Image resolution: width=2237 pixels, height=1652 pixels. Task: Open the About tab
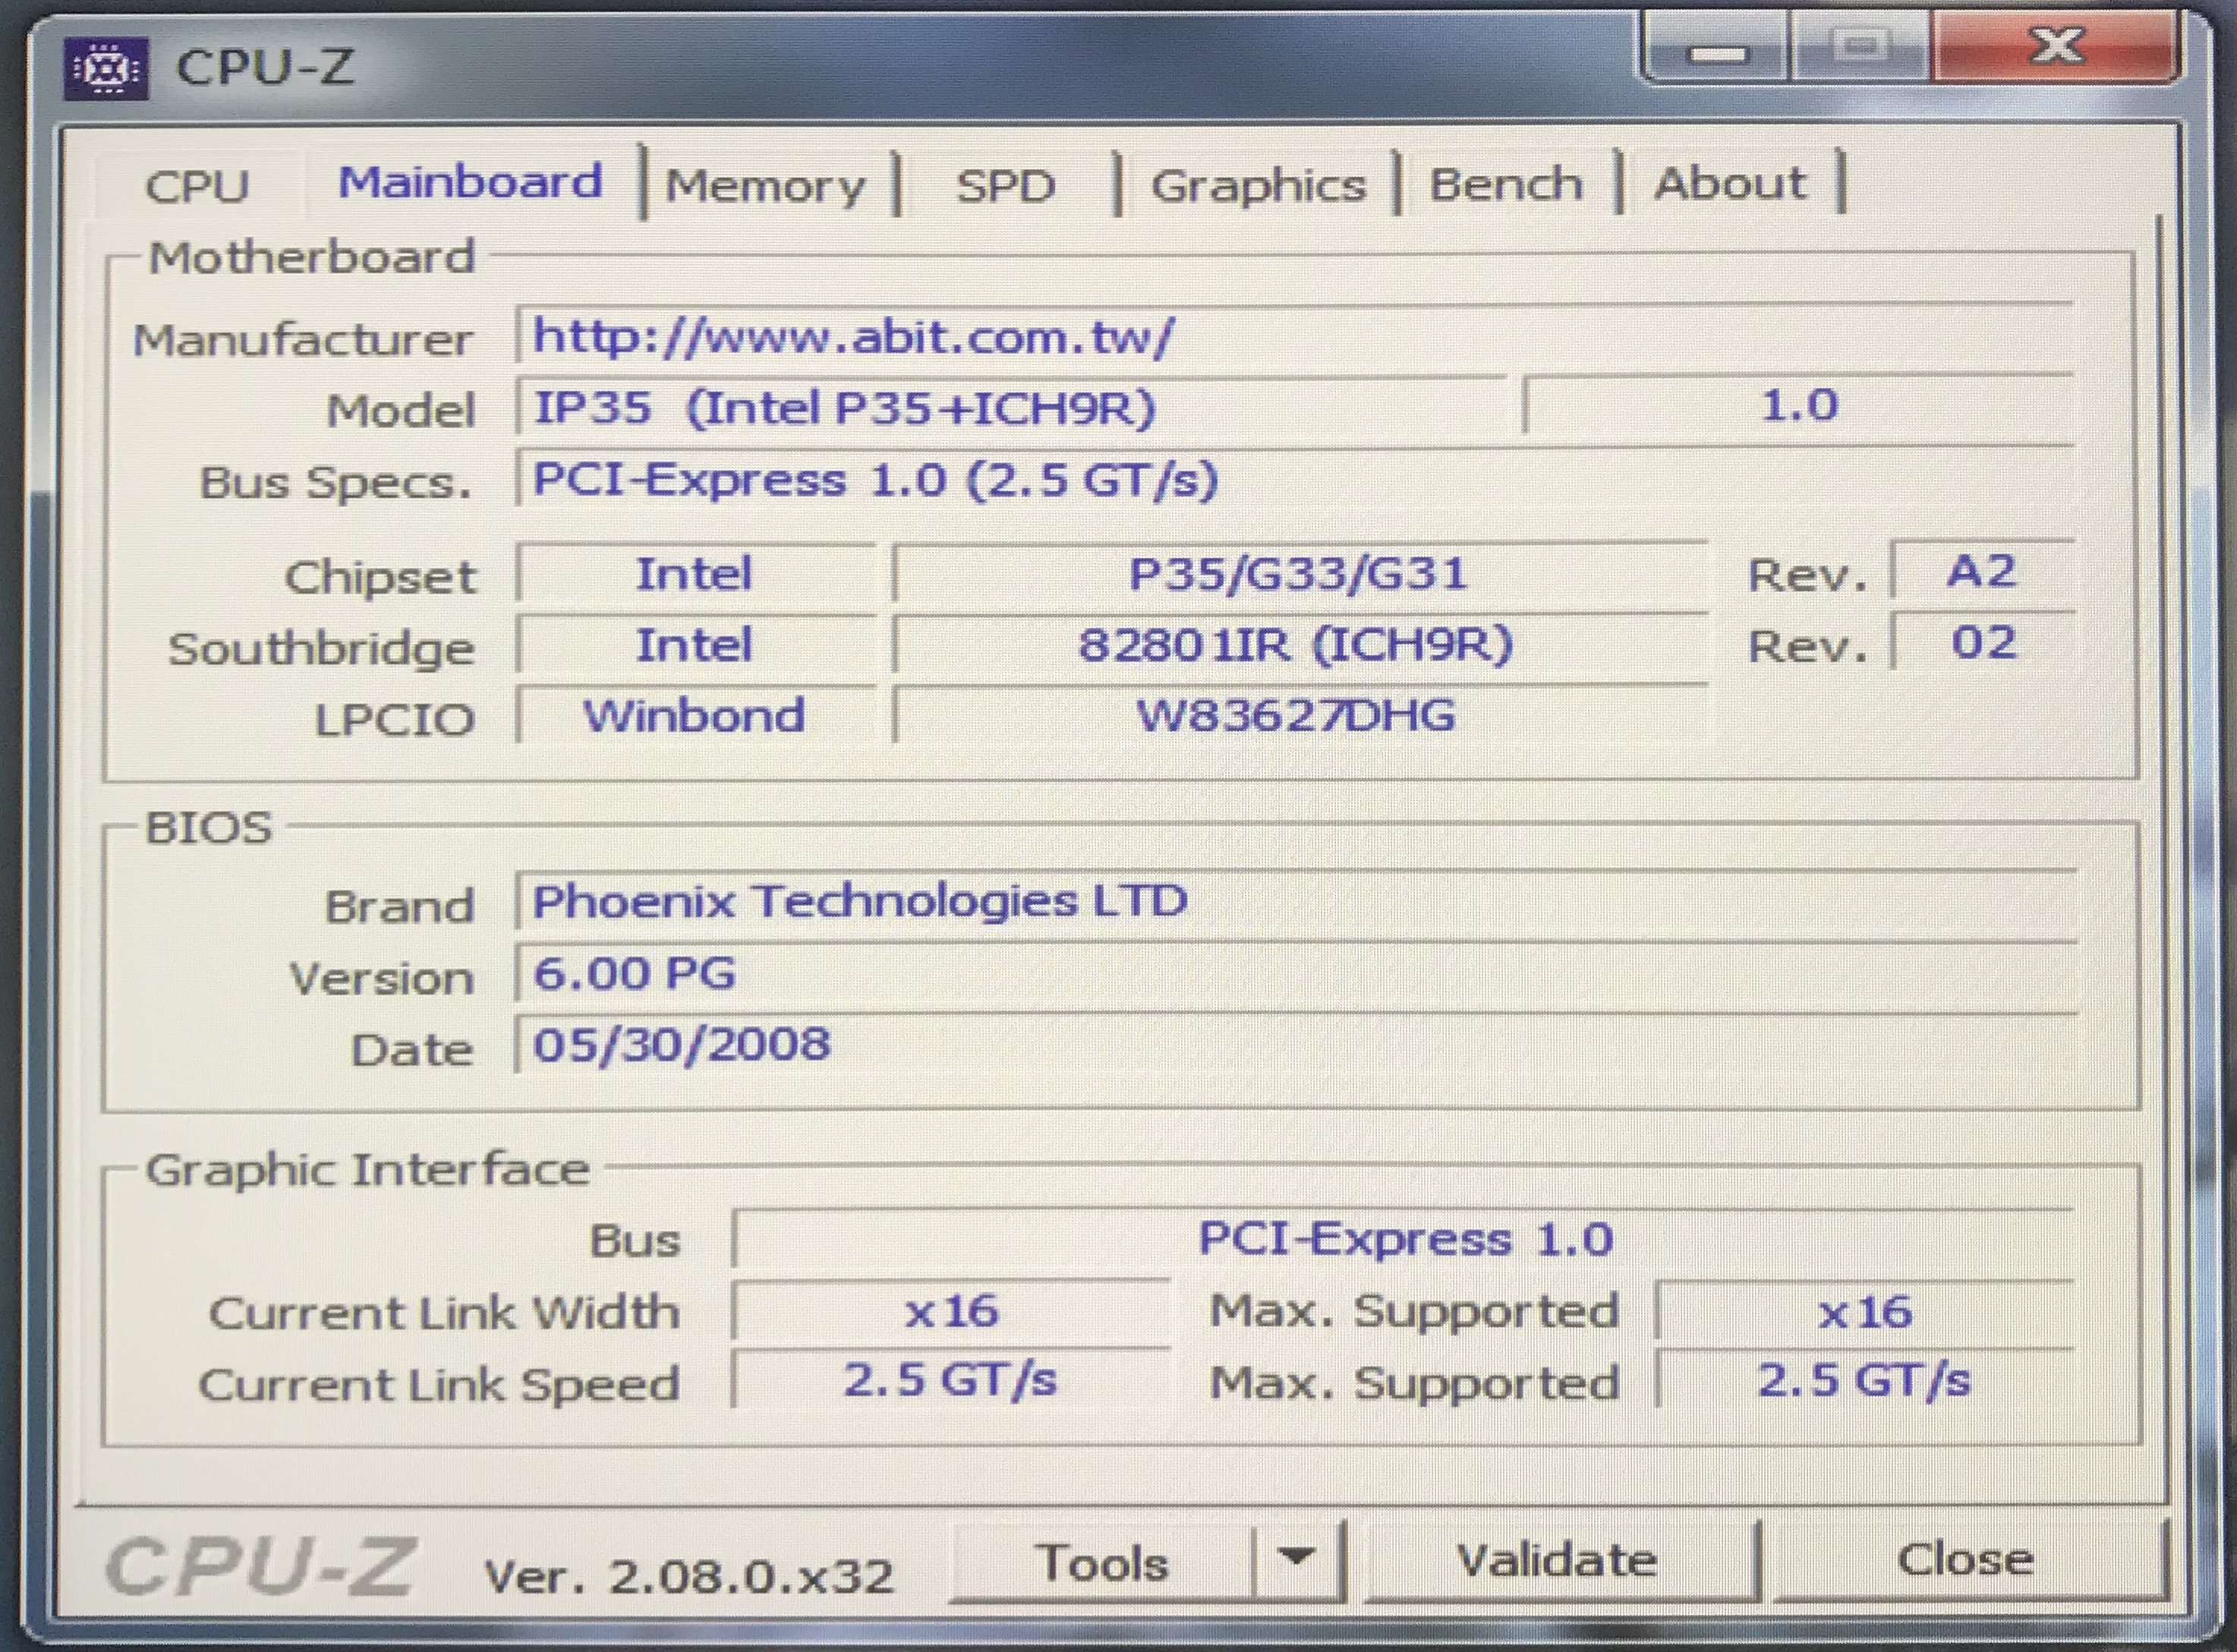(1730, 184)
